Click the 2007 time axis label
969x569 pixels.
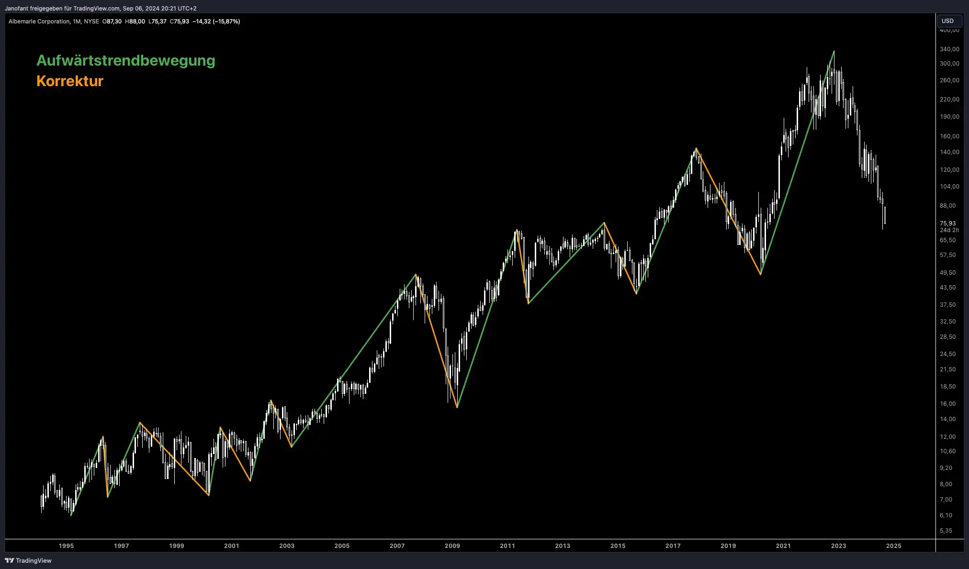click(x=397, y=546)
